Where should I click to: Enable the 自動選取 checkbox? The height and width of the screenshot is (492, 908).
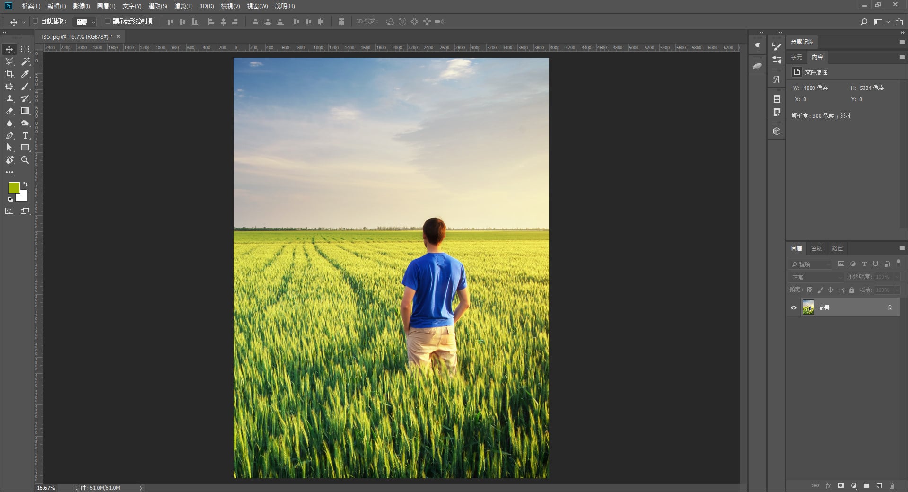[x=35, y=21]
